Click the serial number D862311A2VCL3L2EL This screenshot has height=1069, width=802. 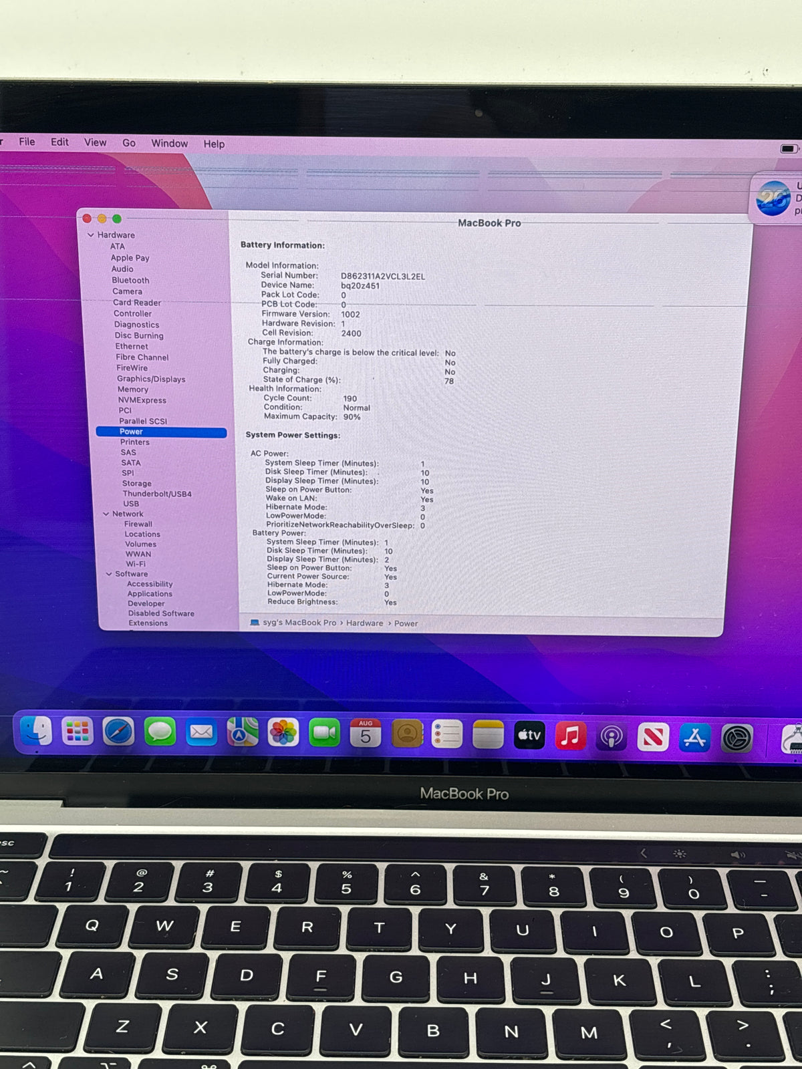(x=383, y=276)
